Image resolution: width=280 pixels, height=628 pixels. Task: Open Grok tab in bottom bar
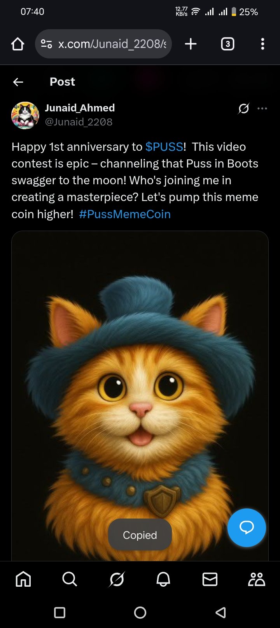click(x=117, y=579)
